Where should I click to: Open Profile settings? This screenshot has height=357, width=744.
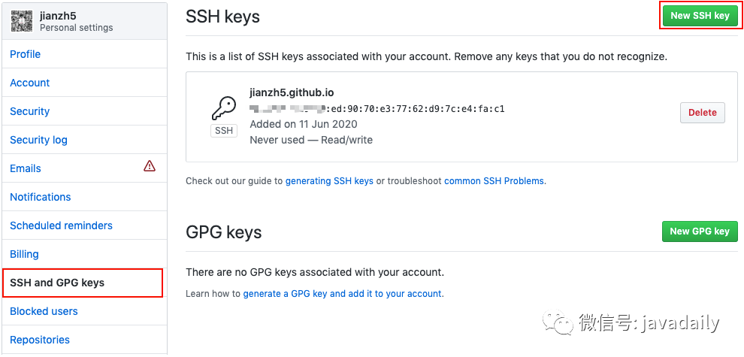click(26, 54)
